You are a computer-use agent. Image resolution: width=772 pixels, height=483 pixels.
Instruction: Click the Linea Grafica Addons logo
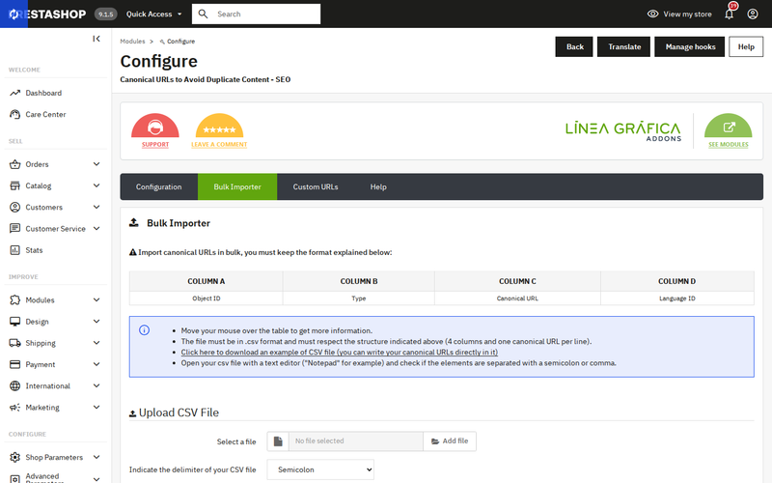click(623, 131)
